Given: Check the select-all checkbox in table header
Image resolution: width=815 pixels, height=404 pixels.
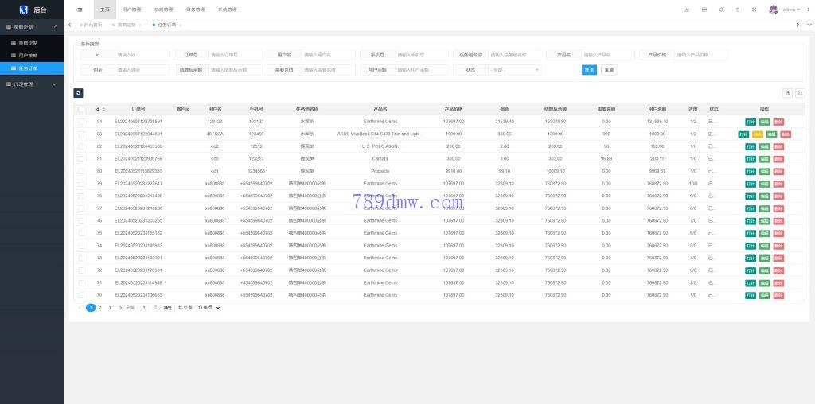Looking at the screenshot, I should (x=81, y=108).
